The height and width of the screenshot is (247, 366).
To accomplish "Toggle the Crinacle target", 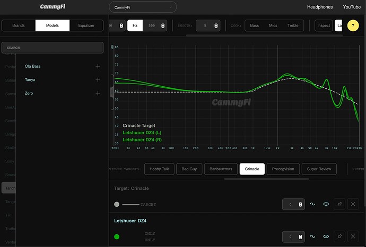I will coord(252,169).
